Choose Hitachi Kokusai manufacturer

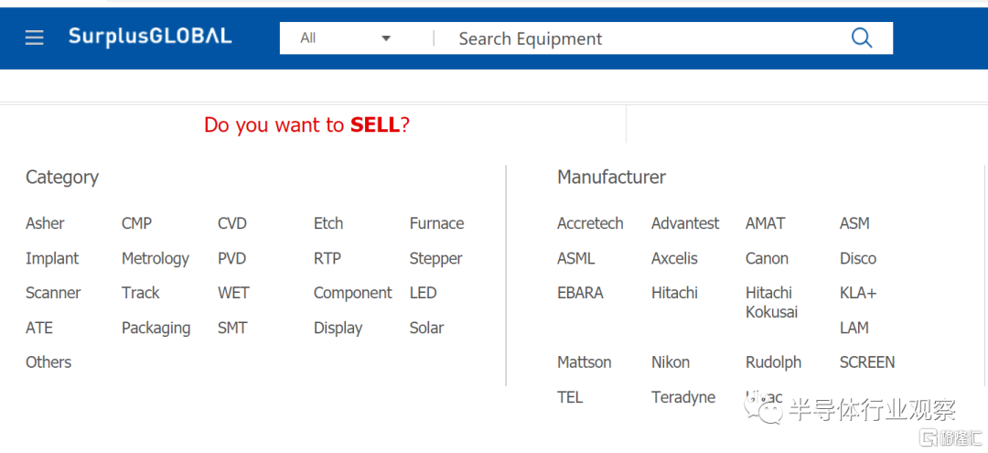[770, 302]
